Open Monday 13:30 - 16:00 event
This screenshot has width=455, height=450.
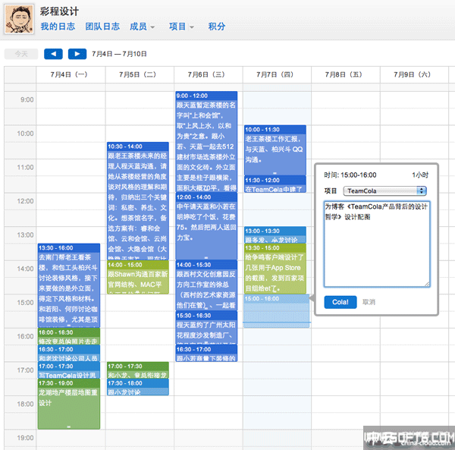[69, 285]
